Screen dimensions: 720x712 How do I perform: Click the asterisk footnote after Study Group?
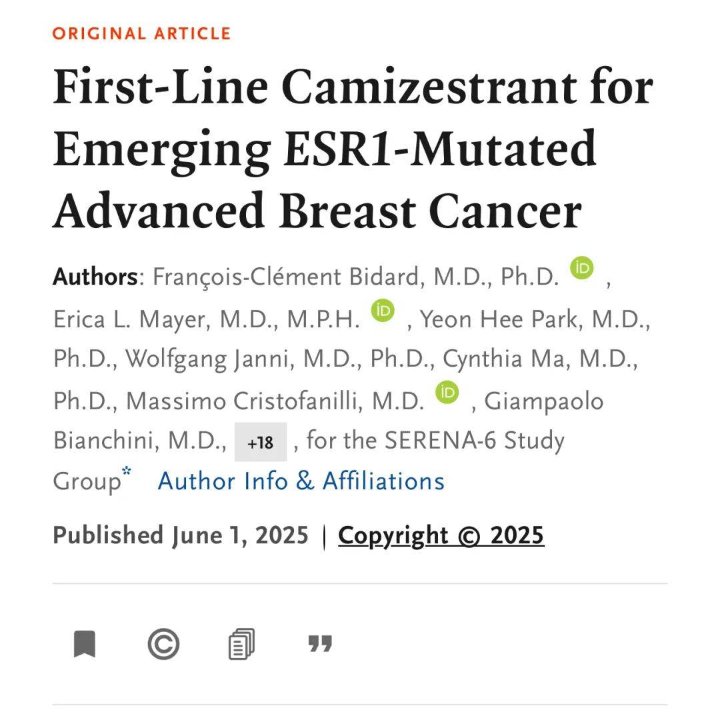[127, 471]
